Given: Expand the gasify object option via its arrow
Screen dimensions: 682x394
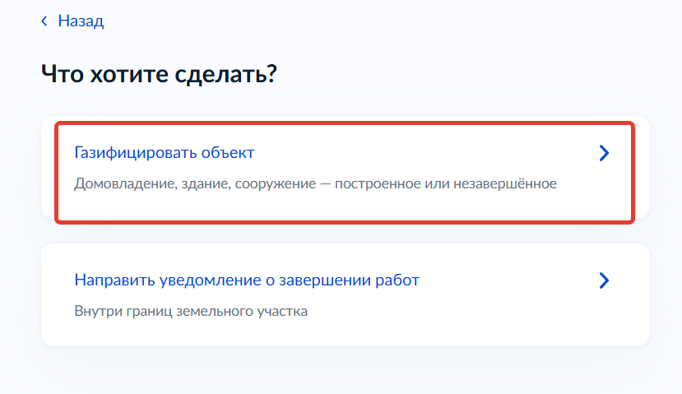Looking at the screenshot, I should tap(604, 153).
